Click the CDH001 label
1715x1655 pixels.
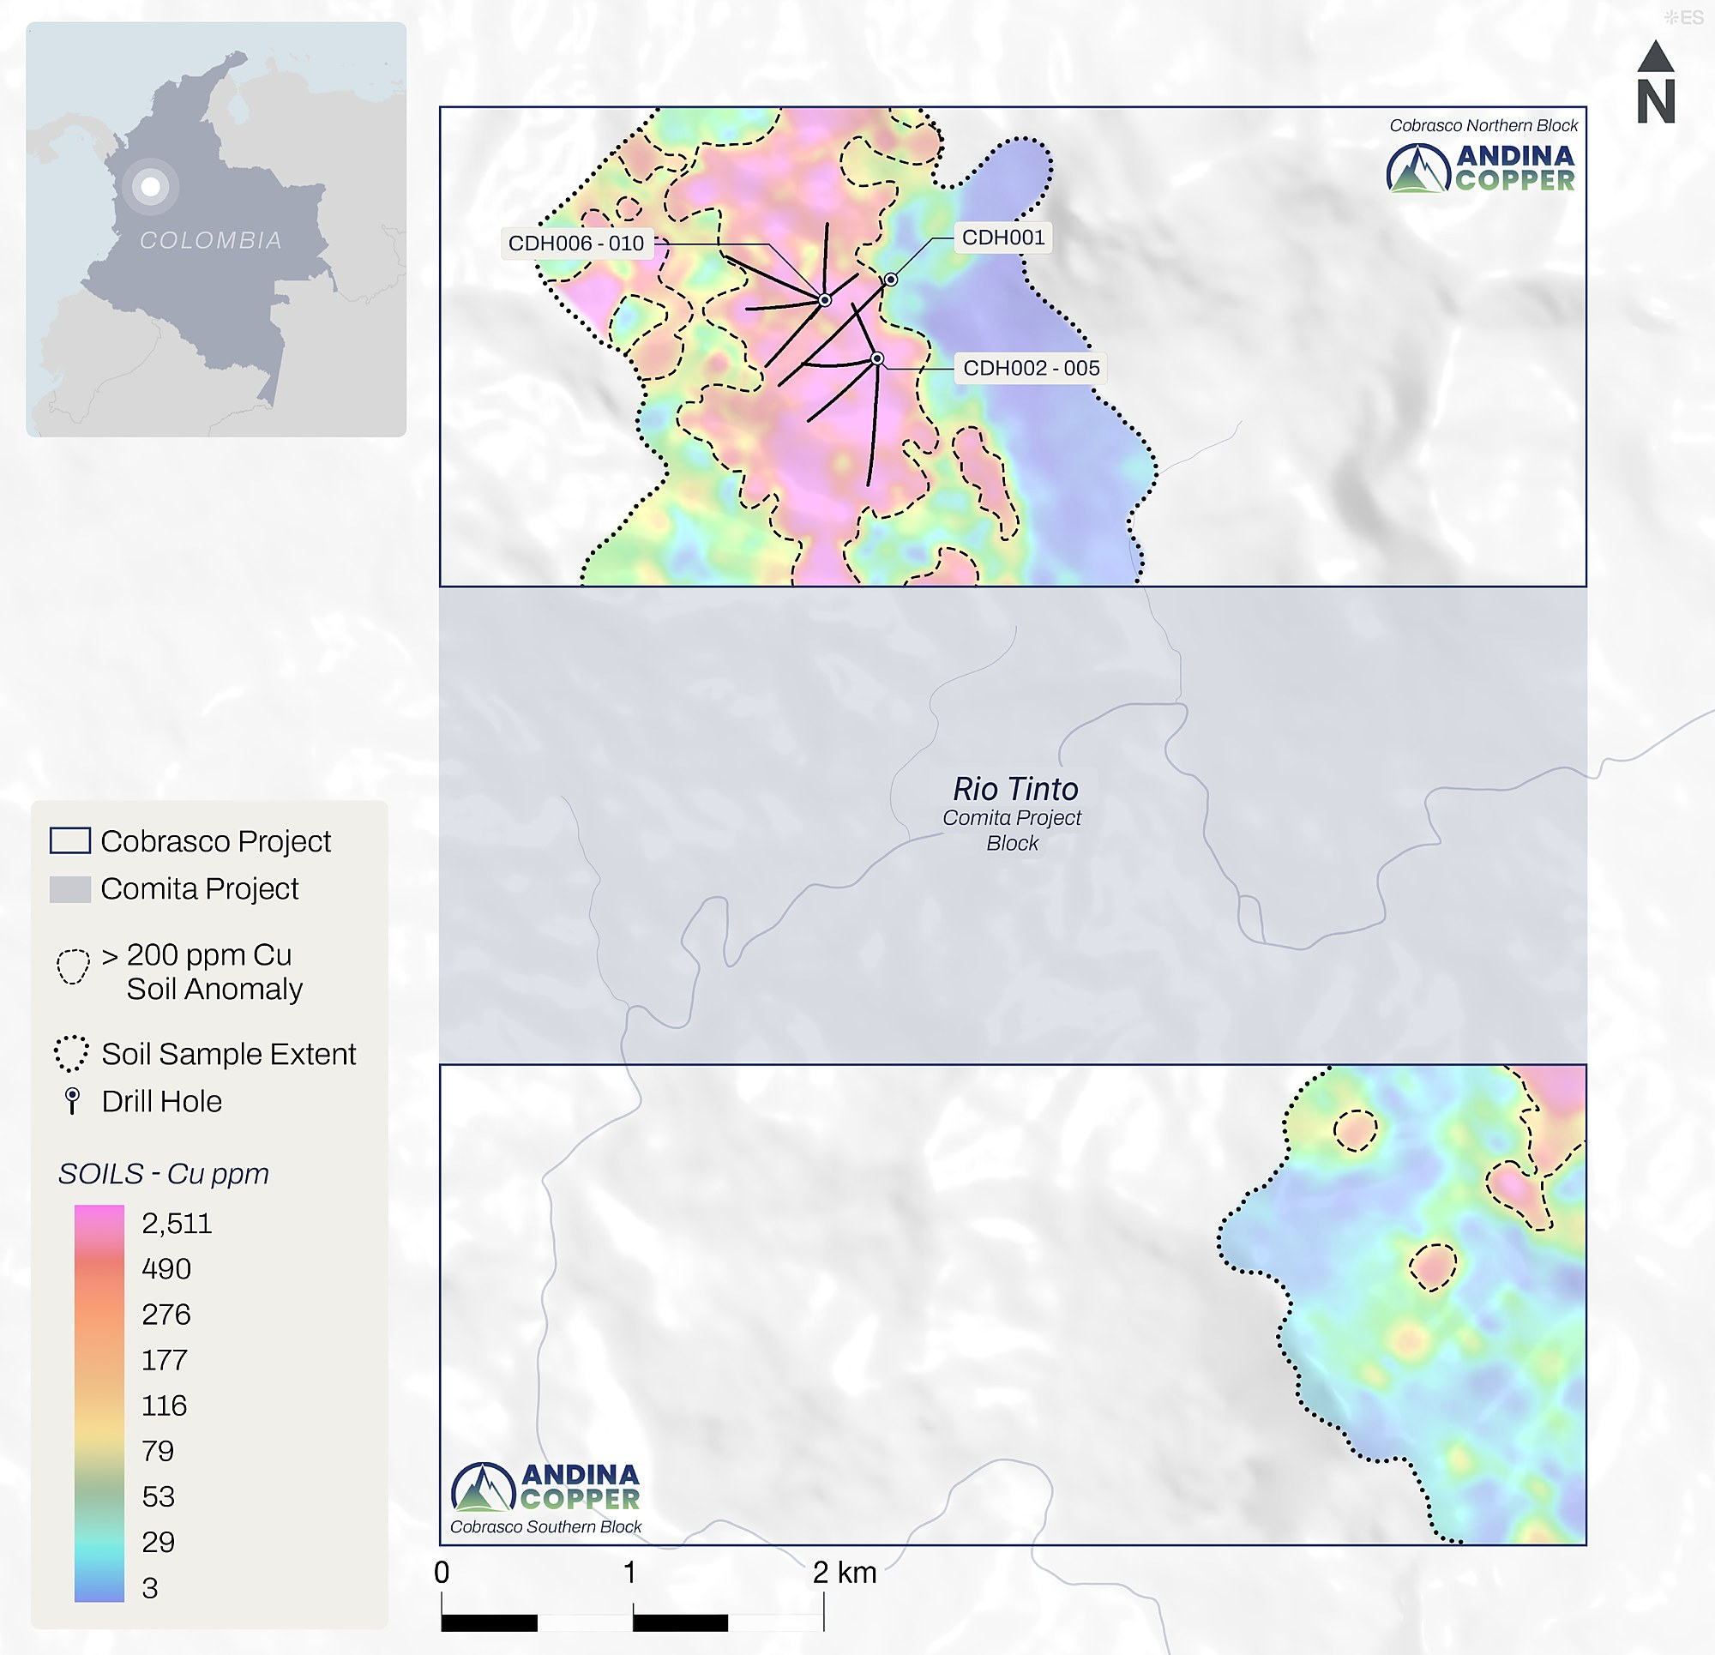pyautogui.click(x=1002, y=238)
